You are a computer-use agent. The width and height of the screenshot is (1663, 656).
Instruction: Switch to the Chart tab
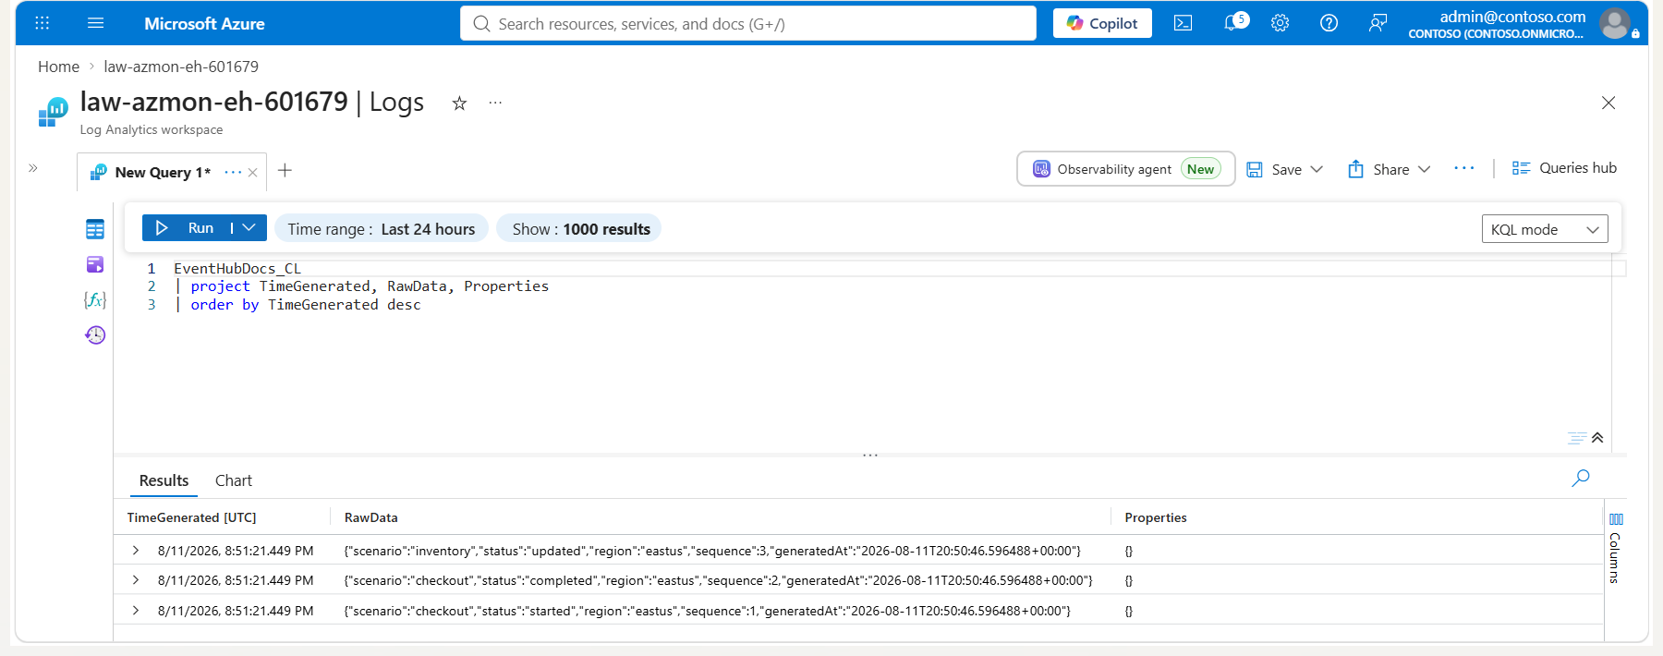[x=233, y=480]
